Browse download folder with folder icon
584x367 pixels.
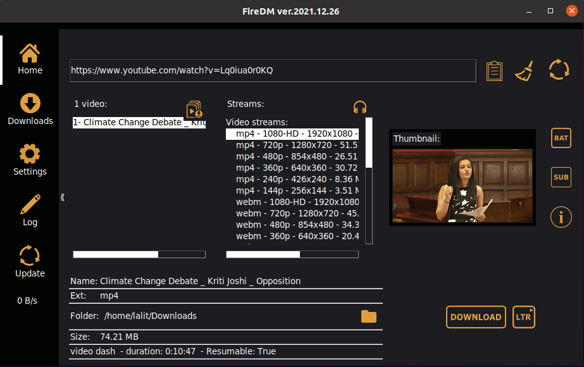pyautogui.click(x=369, y=315)
